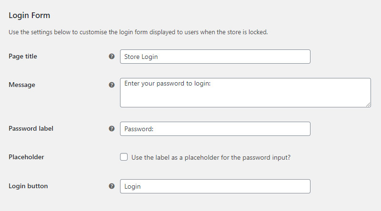Image resolution: width=381 pixels, height=211 pixels.
Task: Focus the Login button text field
Action: click(215, 186)
